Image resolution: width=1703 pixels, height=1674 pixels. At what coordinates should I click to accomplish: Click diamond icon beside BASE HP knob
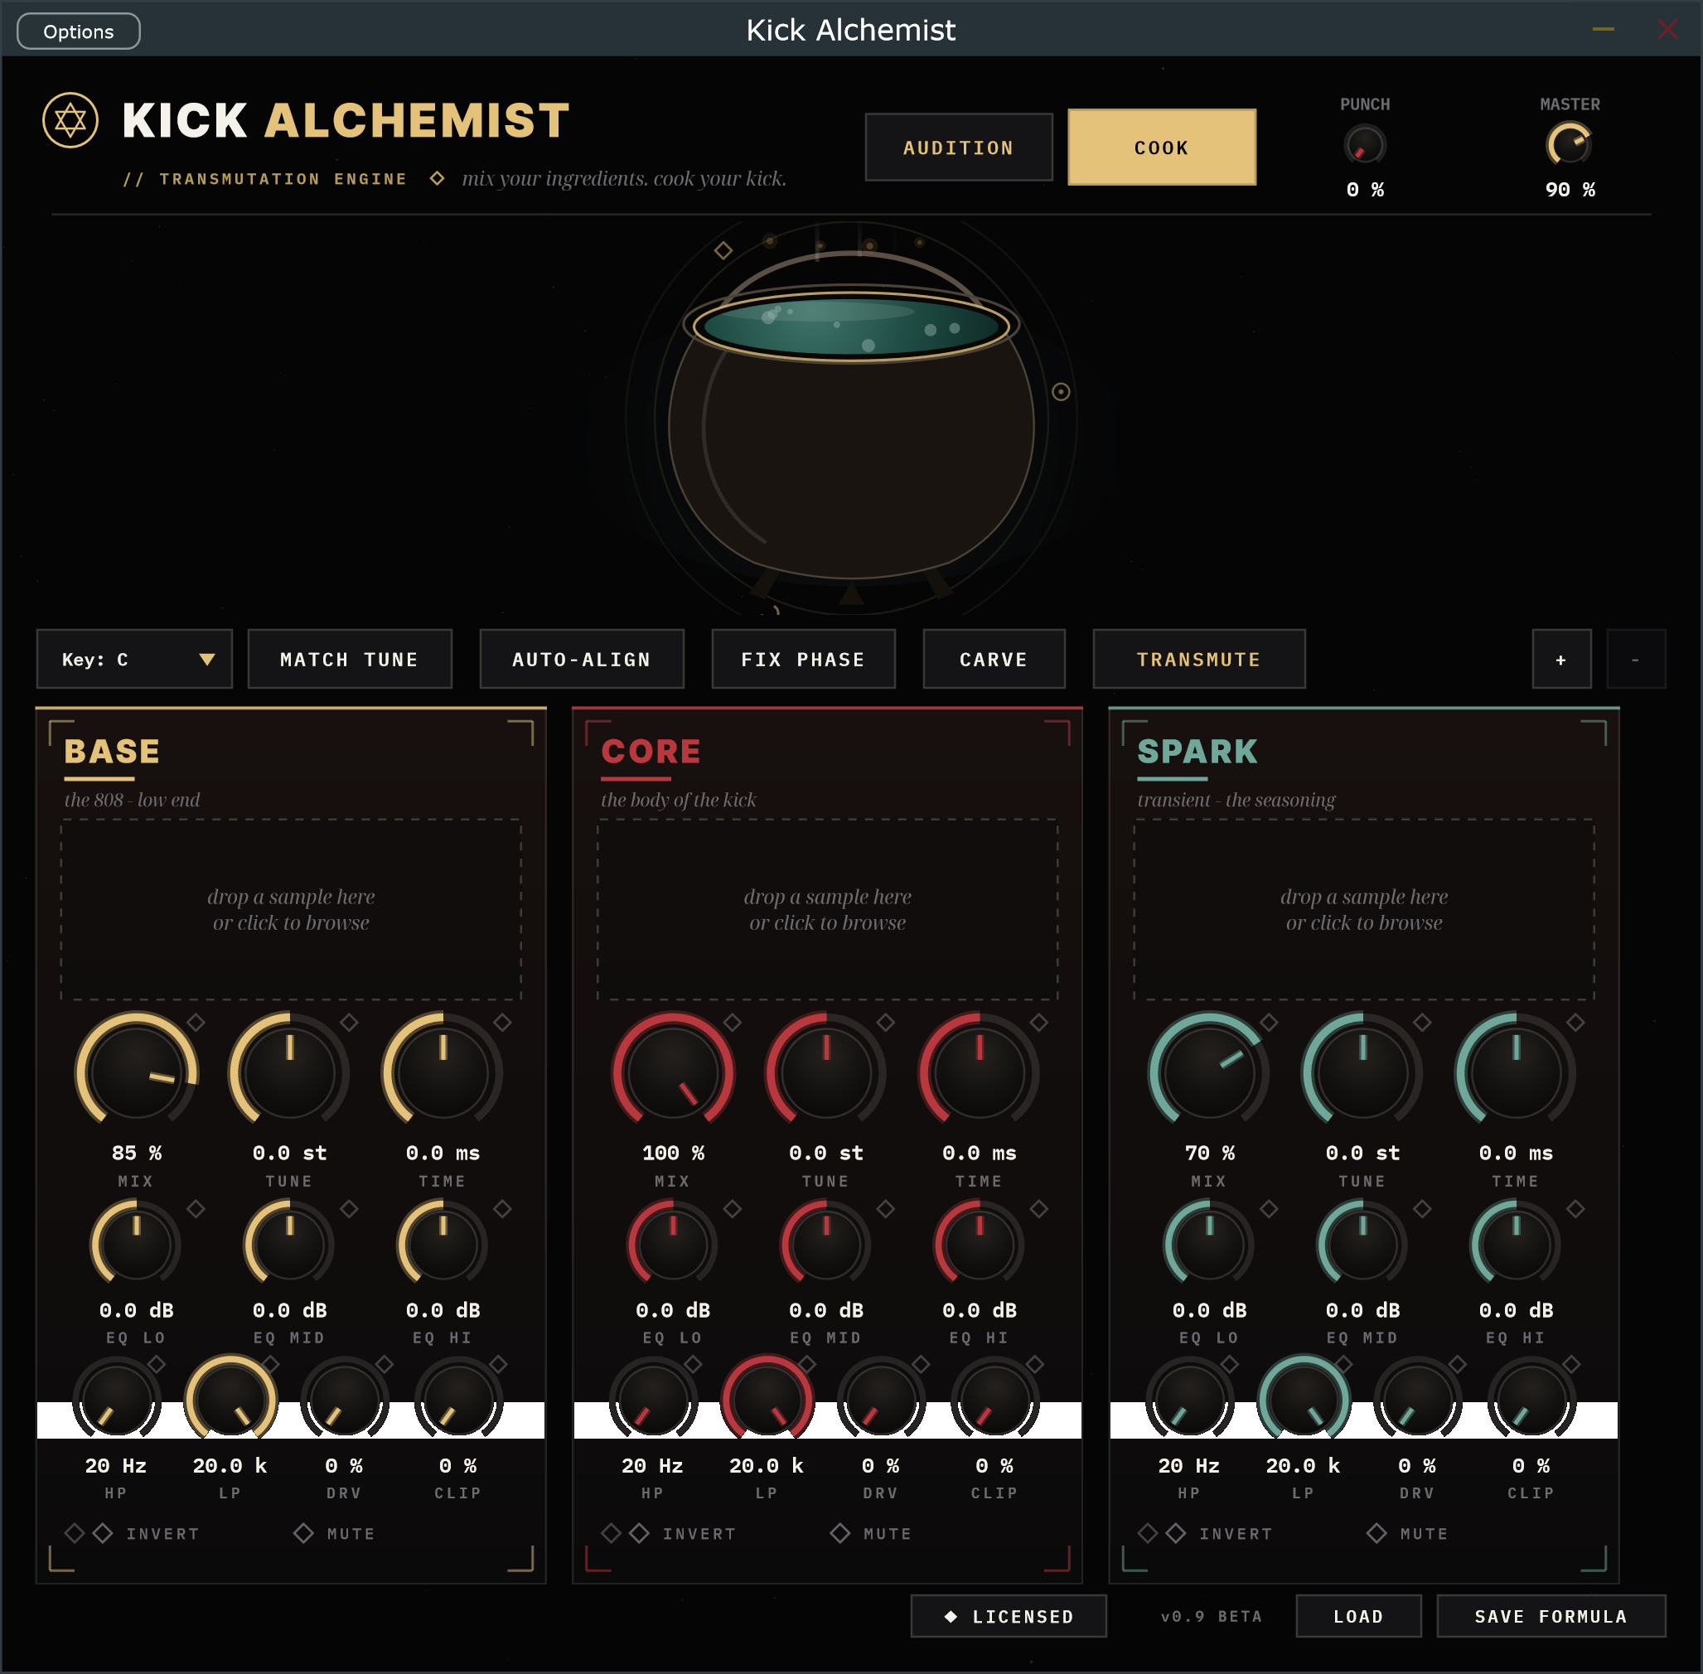[157, 1365]
